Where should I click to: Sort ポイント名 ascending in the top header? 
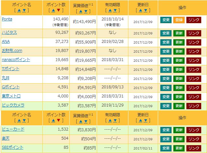19,10
